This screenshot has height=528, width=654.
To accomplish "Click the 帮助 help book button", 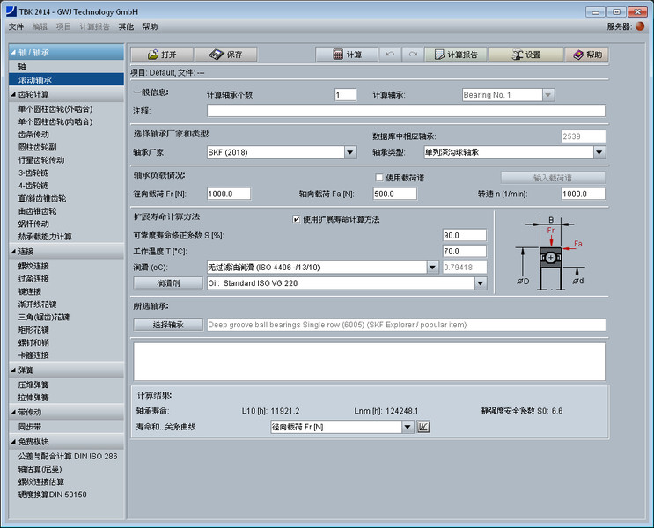I will coord(587,55).
